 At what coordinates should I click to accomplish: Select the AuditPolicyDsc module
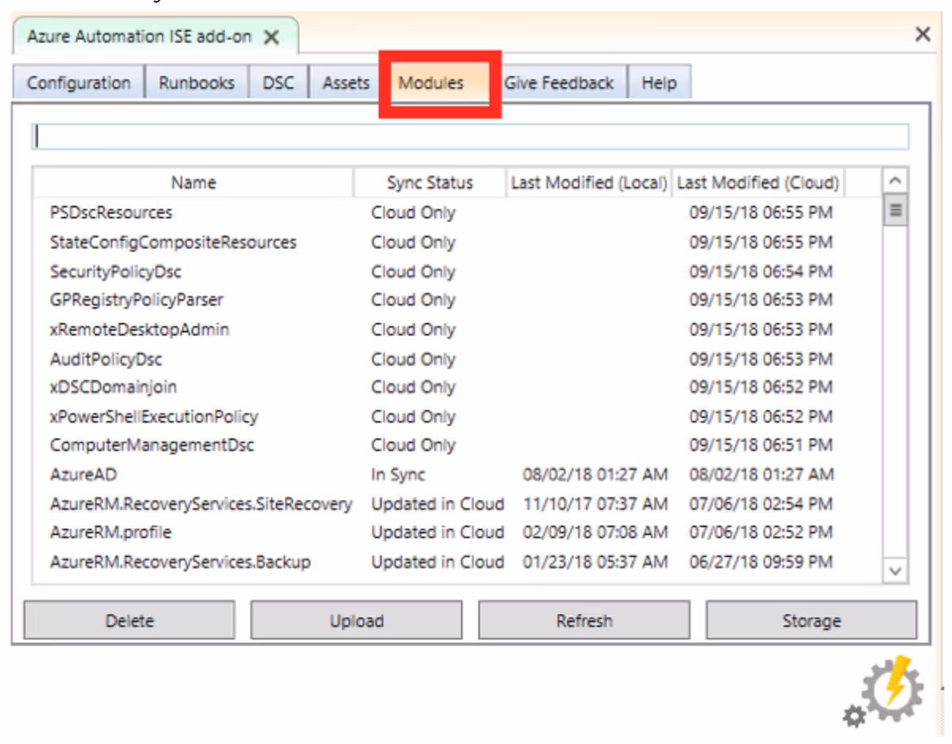pos(457,359)
